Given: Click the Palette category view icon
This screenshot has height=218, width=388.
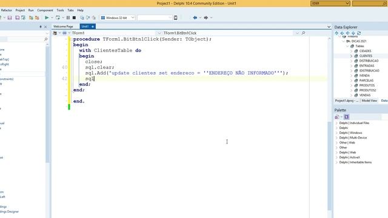Looking at the screenshot, I should click(336, 117).
